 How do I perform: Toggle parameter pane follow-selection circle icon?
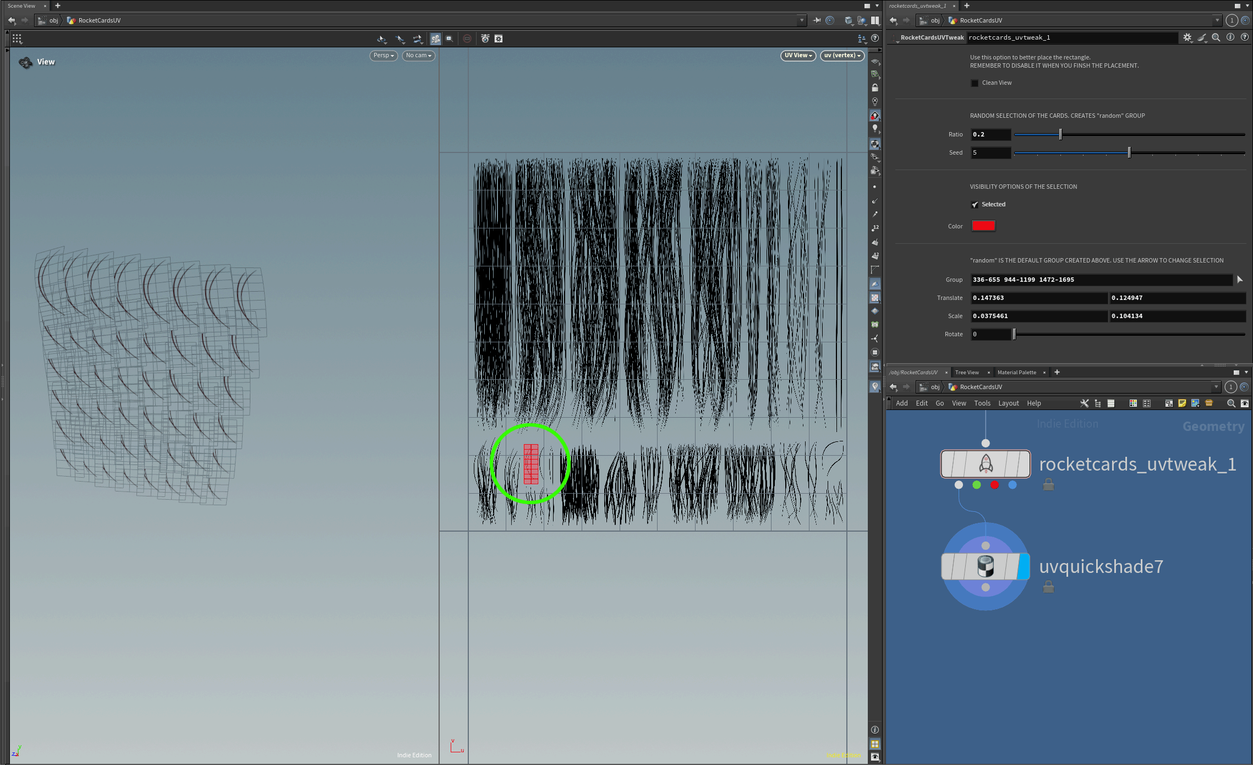(1245, 20)
